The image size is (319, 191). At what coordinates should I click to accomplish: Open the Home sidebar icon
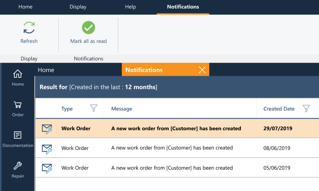(x=18, y=74)
